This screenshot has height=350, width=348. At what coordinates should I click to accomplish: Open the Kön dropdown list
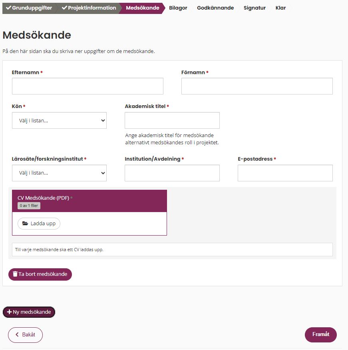[59, 120]
